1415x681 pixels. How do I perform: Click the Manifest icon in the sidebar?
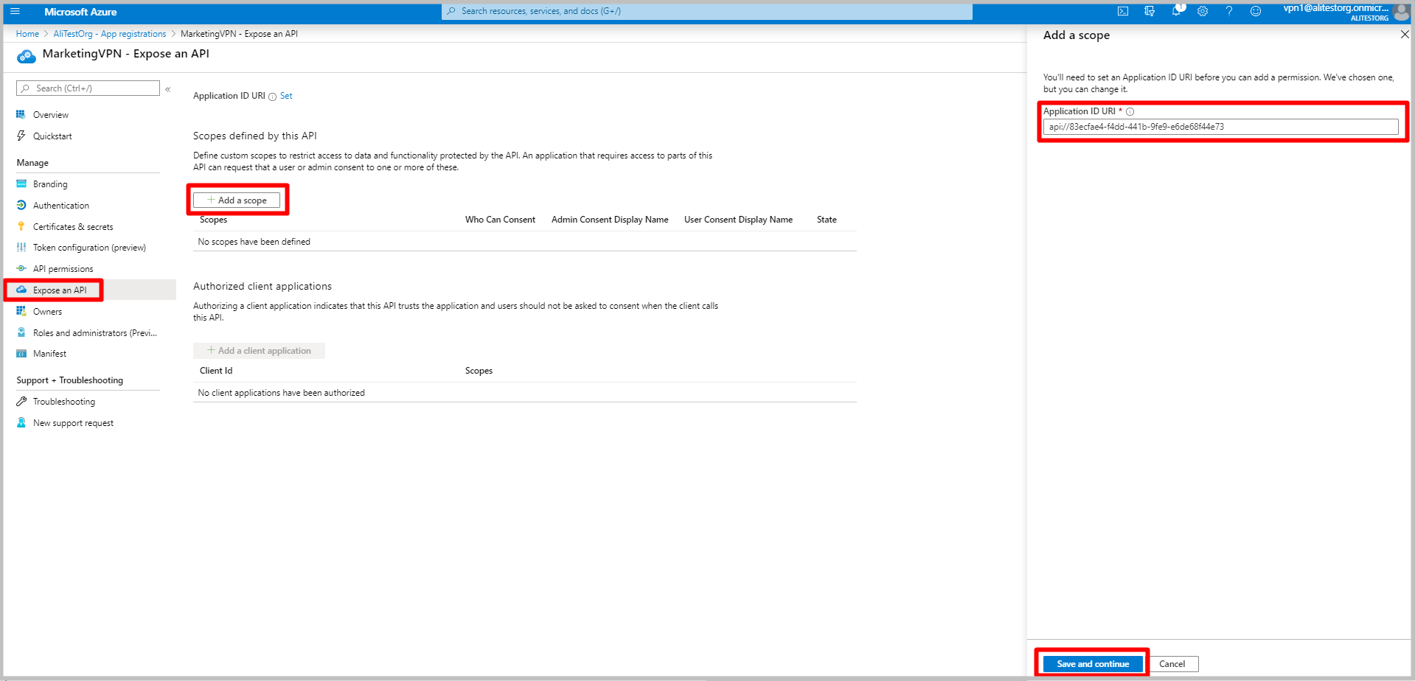(21, 354)
